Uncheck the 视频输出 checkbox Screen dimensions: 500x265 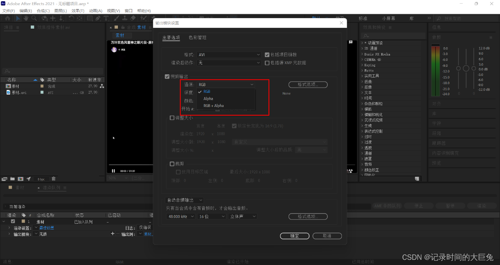[x=167, y=76]
